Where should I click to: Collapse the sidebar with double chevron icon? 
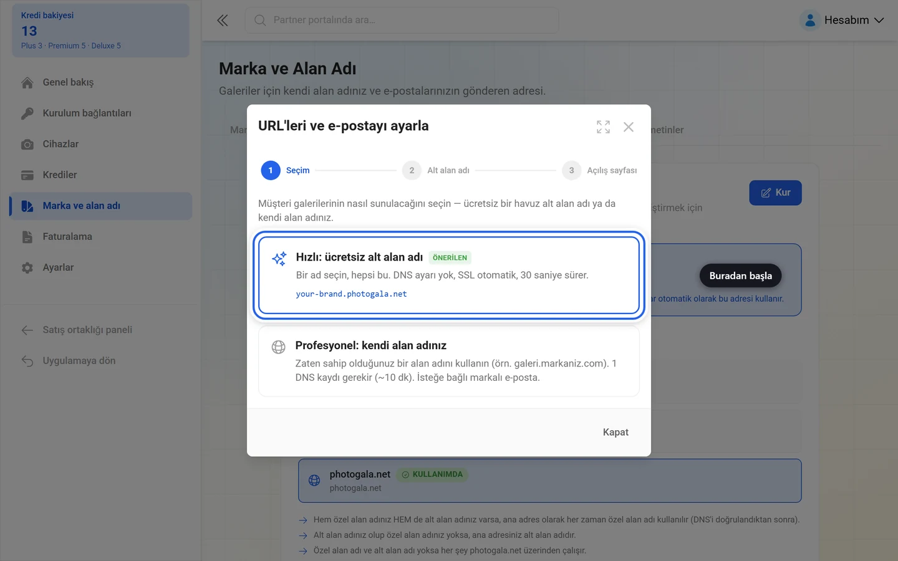pos(223,21)
